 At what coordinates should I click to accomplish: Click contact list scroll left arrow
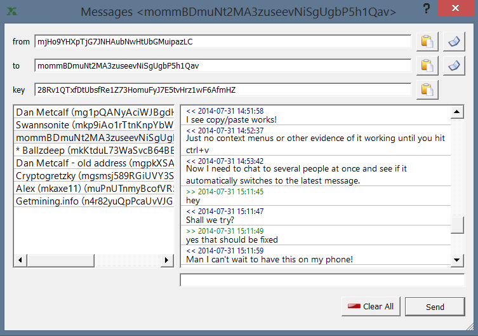20,260
